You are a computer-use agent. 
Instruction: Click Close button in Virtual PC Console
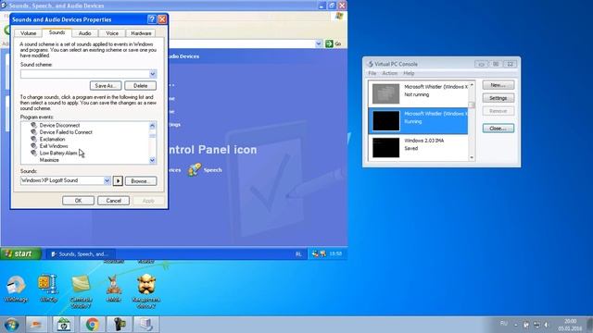(x=498, y=129)
